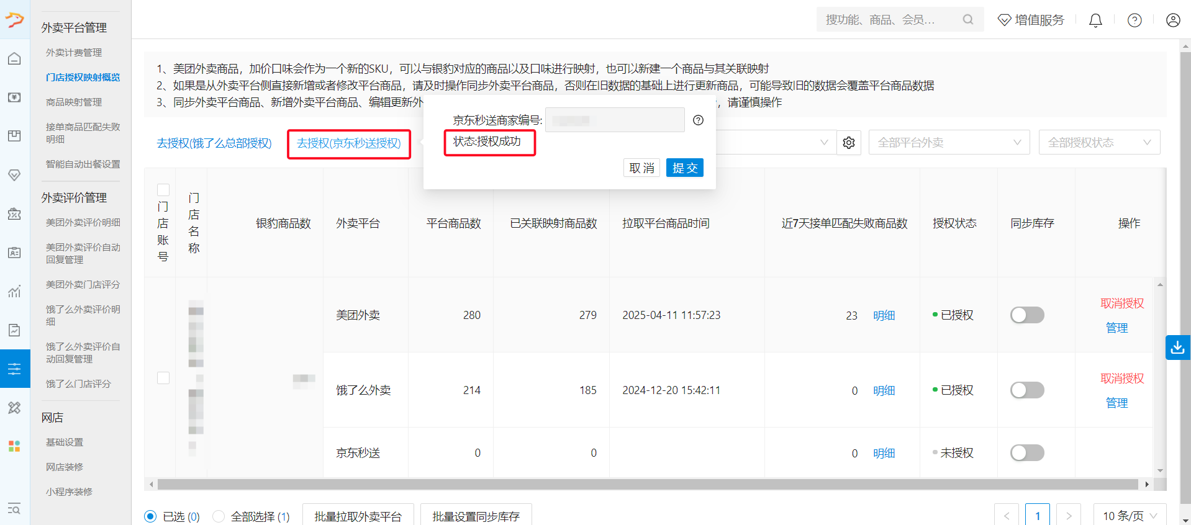Open notification bell in top bar
Screen dimensions: 1191x525
point(1095,20)
